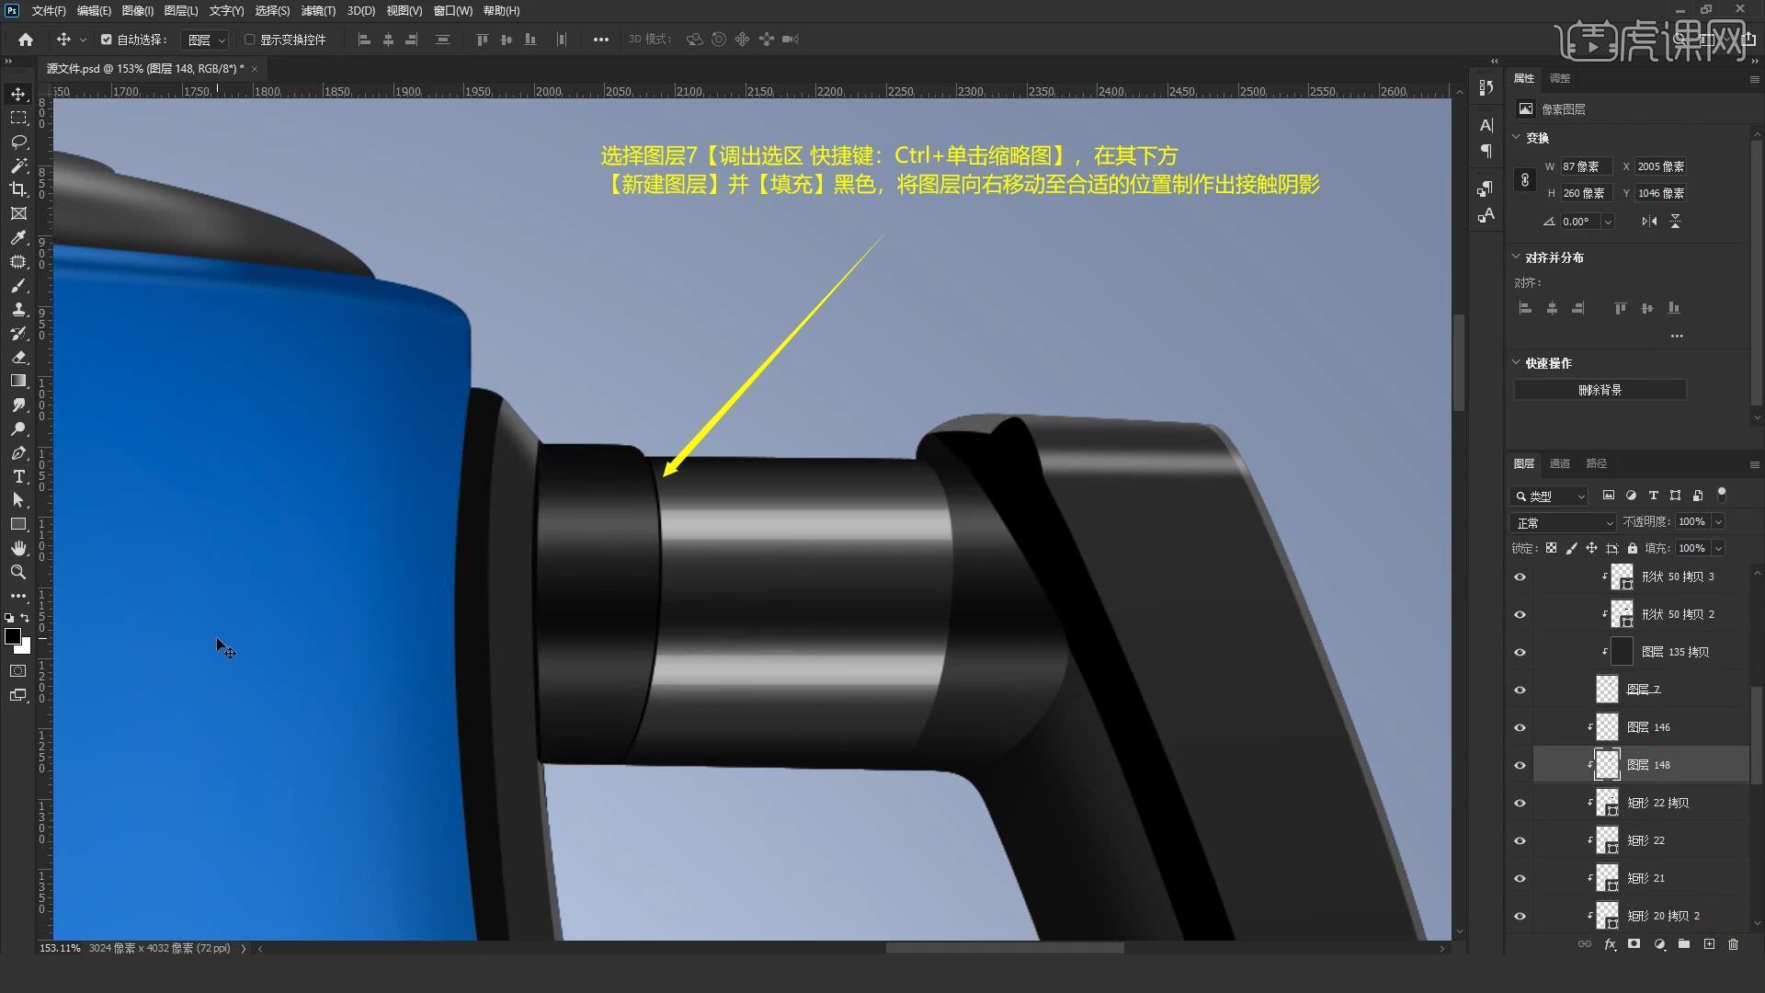The height and width of the screenshot is (993, 1765).
Task: Open the auto-select 图层 dropdown
Action: [x=205, y=40]
